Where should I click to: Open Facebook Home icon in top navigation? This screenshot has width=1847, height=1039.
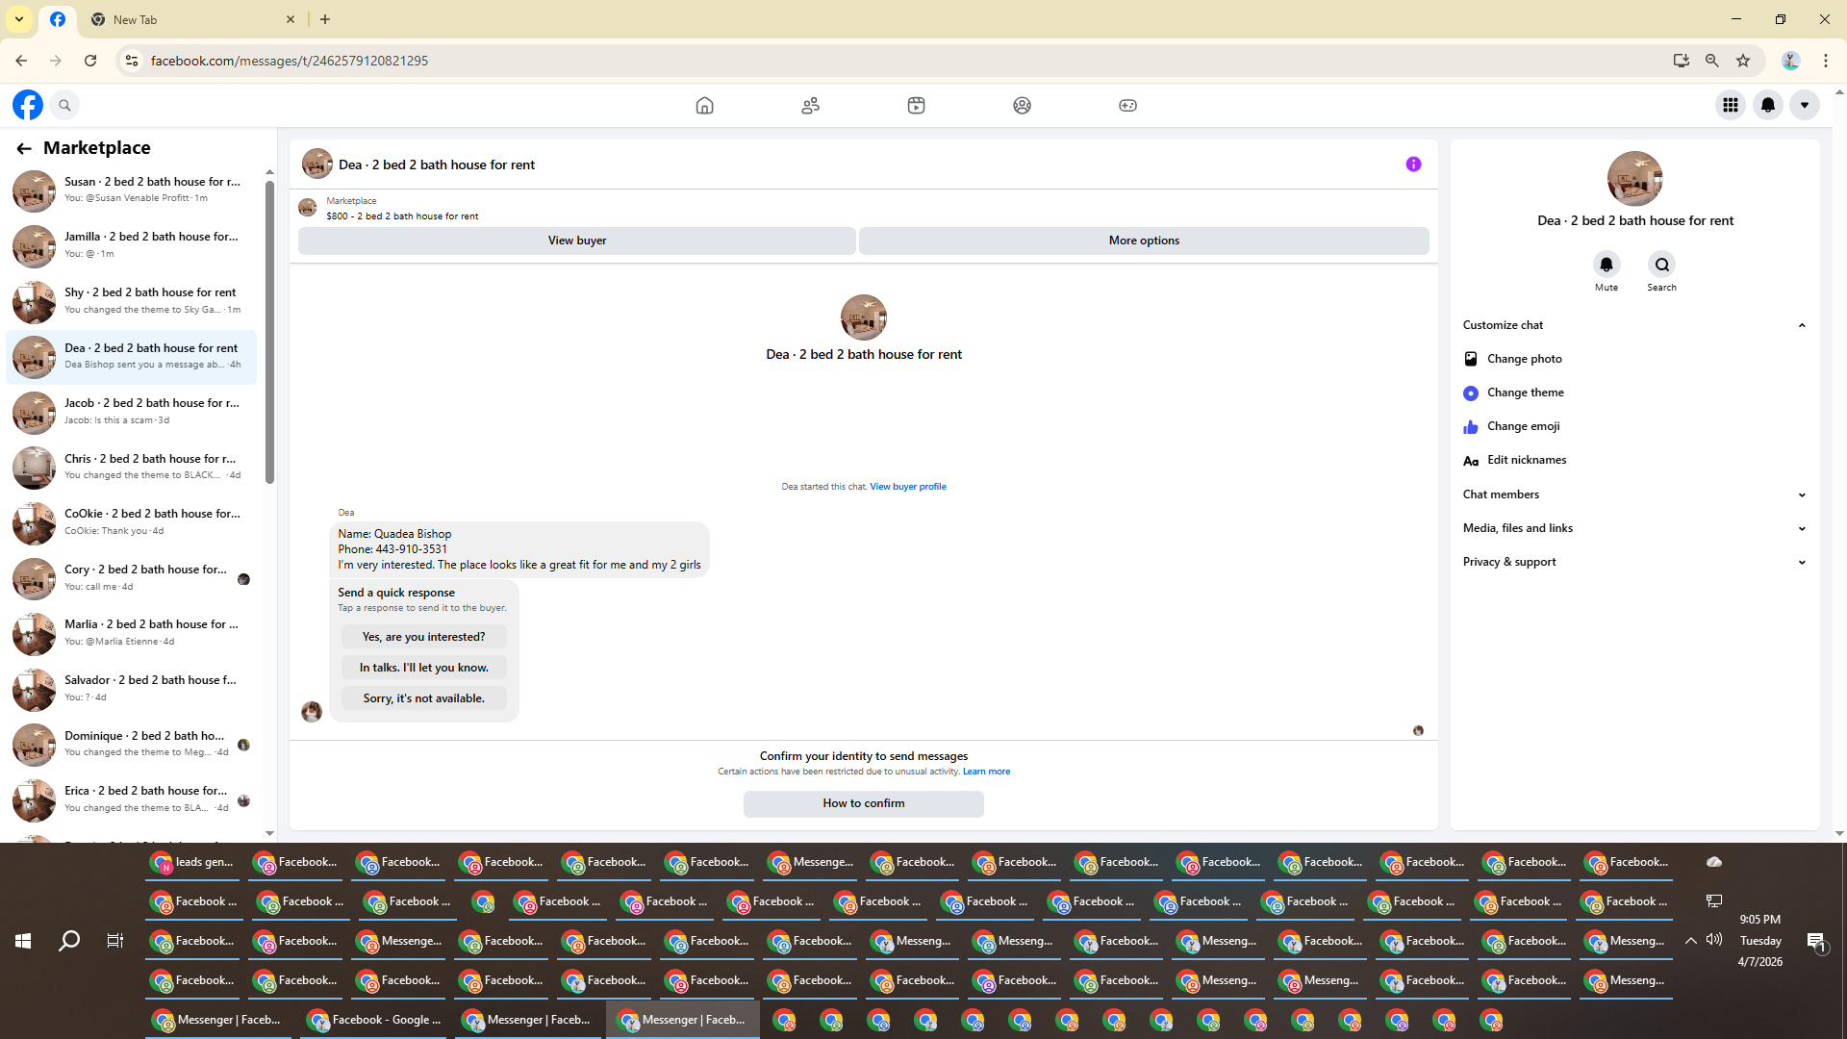click(704, 106)
